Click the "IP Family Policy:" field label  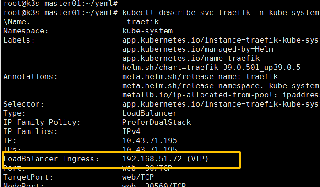click(42, 123)
